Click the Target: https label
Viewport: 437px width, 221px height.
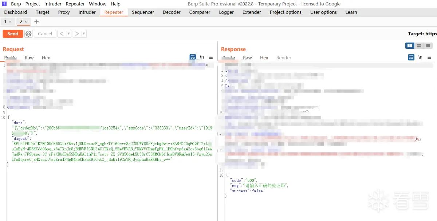422,34
